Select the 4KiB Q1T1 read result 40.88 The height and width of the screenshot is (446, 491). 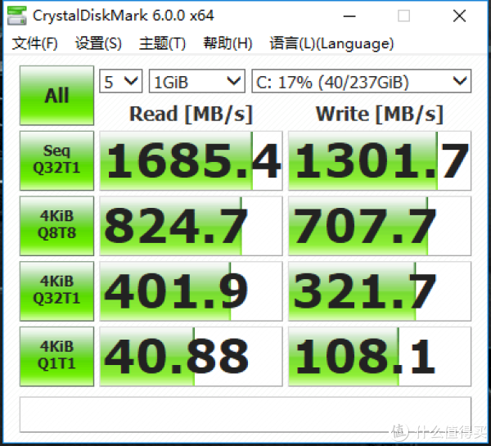click(191, 356)
